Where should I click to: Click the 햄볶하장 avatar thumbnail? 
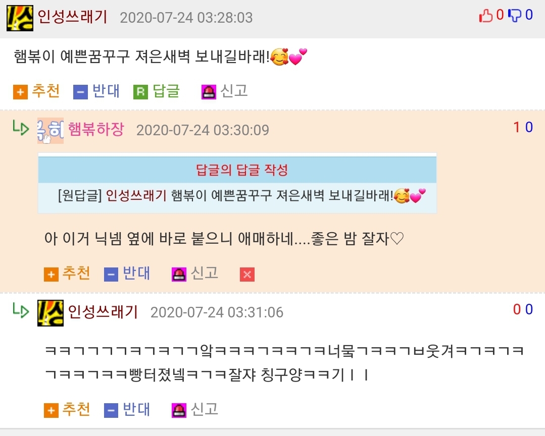[x=51, y=131]
